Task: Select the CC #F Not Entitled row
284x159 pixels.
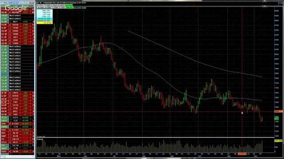Action: coord(17,68)
